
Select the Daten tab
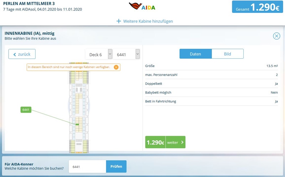click(195, 54)
